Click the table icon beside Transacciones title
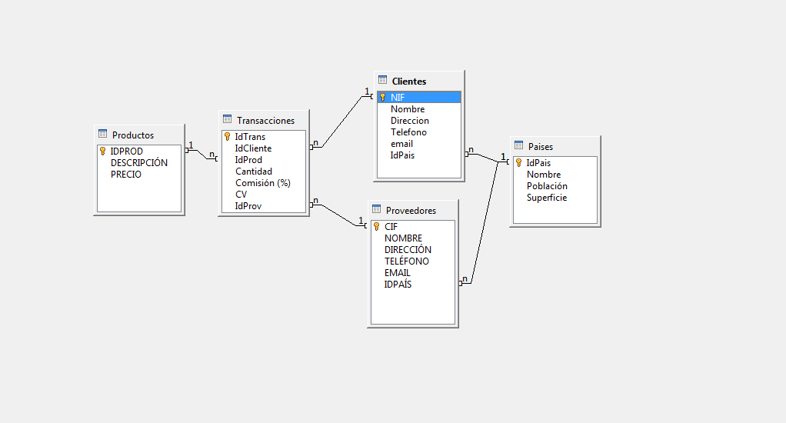The height and width of the screenshot is (423, 786). (x=227, y=119)
